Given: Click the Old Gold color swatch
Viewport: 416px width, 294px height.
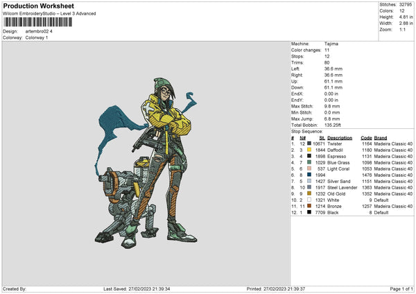Looking at the screenshot, I should pos(309,193).
